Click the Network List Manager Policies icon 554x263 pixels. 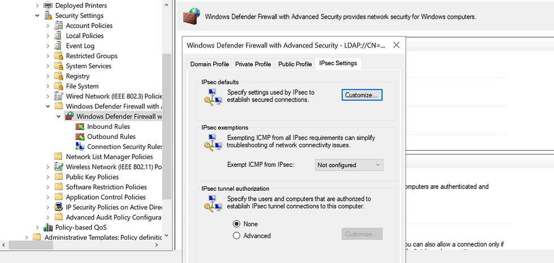pyautogui.click(x=59, y=156)
